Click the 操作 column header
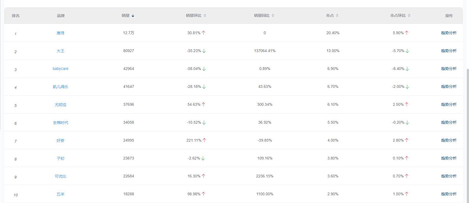This screenshot has width=469, height=203. (449, 16)
